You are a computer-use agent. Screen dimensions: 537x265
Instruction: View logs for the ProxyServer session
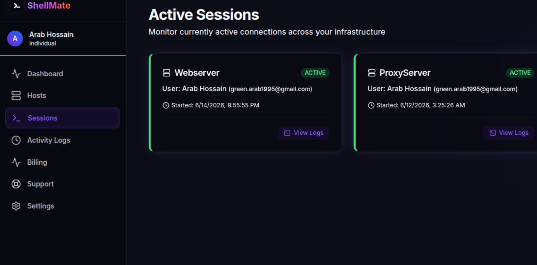[509, 133]
